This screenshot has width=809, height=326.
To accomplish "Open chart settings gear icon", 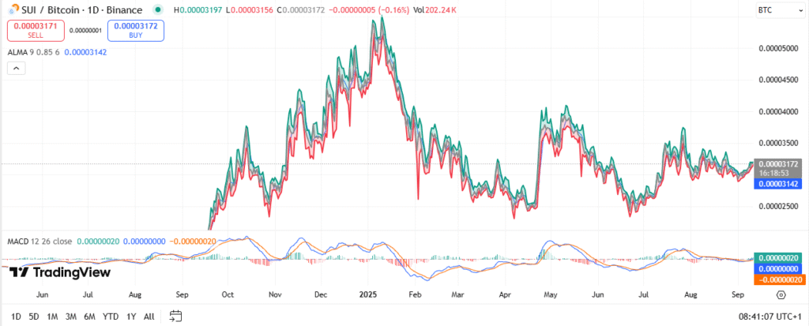I will tap(781, 294).
